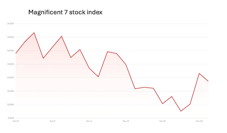The height and width of the screenshot is (133, 227).
Task: Click the Nov 6 date label
Action: pyautogui.click(x=89, y=121)
